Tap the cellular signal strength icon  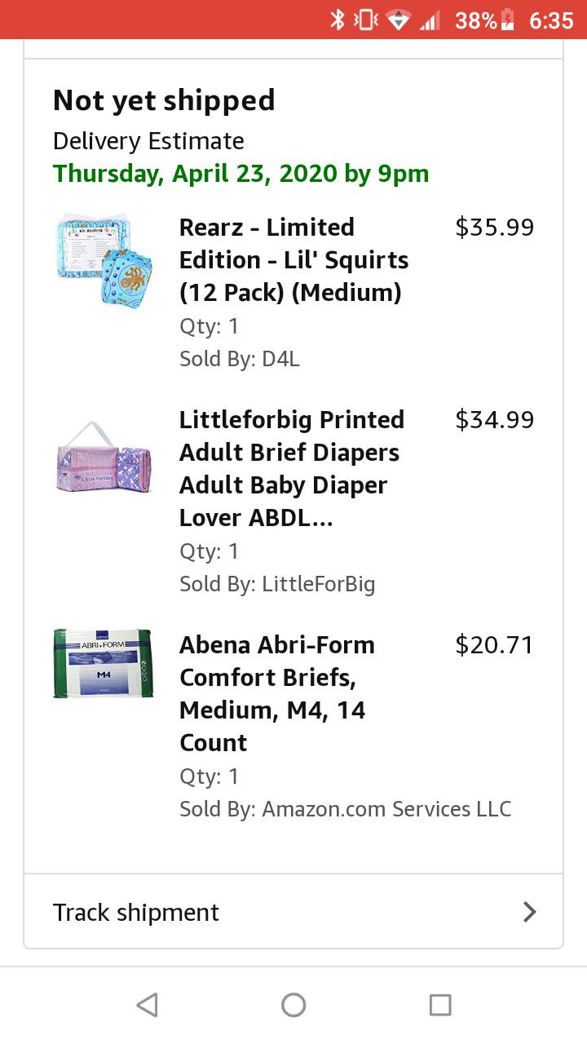pyautogui.click(x=429, y=20)
